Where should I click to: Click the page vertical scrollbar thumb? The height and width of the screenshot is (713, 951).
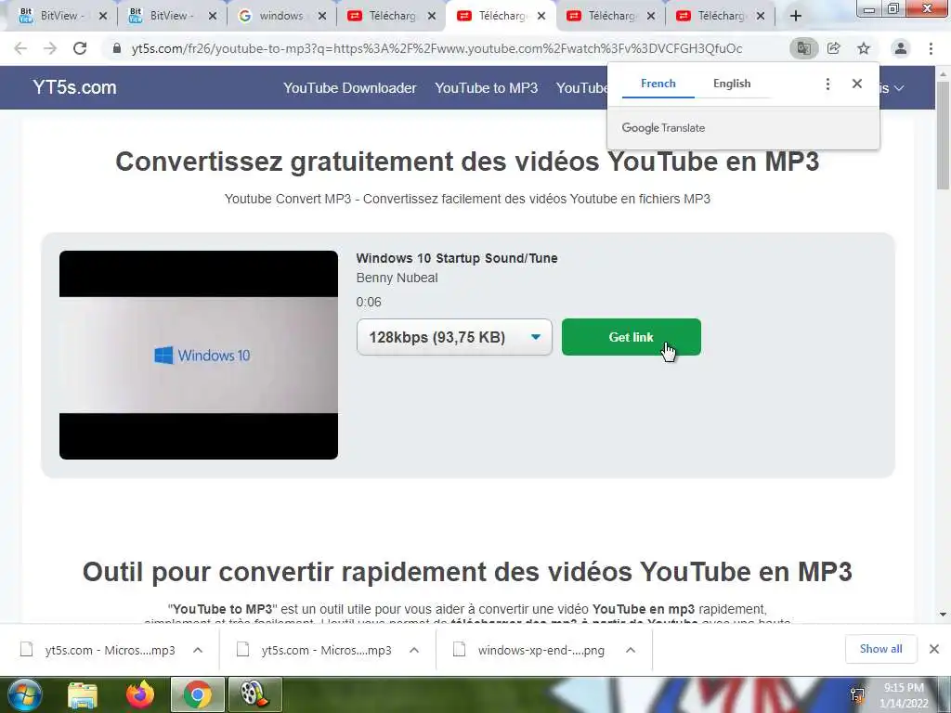point(944,136)
